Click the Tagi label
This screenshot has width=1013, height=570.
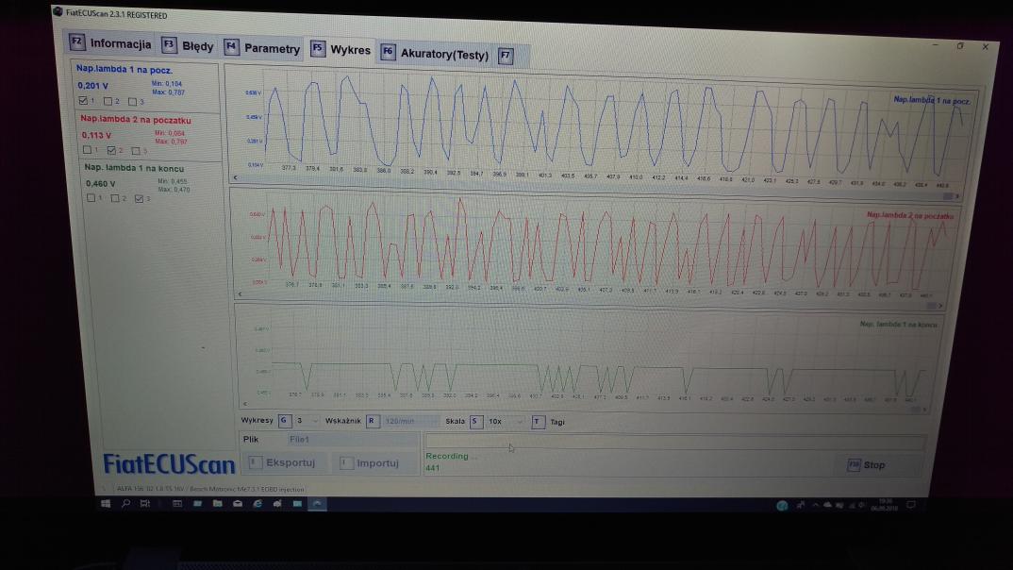(x=557, y=422)
